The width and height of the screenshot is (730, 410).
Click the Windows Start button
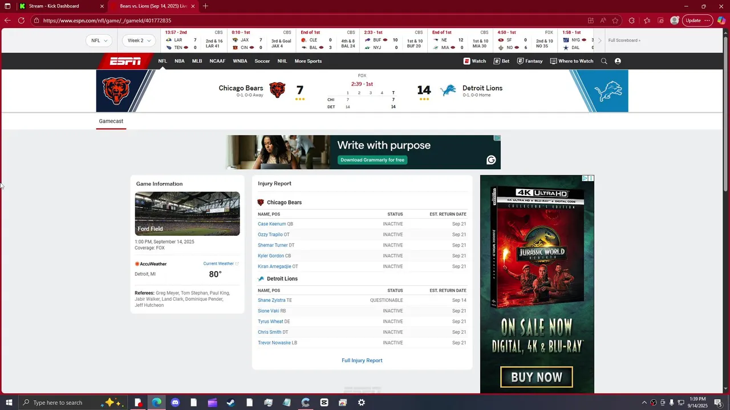(9, 403)
